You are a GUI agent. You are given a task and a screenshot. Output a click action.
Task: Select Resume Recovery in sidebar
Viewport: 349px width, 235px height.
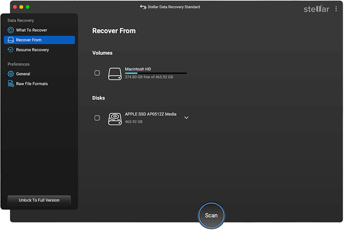point(32,50)
